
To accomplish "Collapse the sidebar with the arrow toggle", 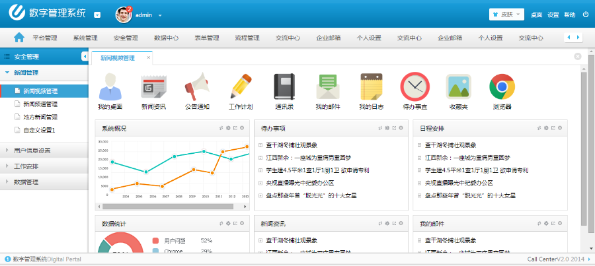I will (85, 57).
